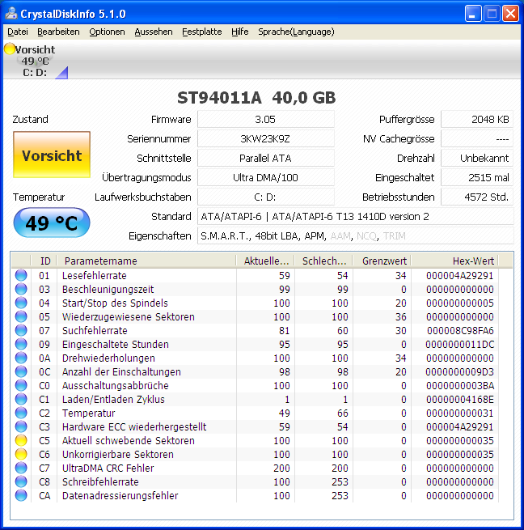This screenshot has height=530, width=524.
Task: Click the CrystalDiskInfo title bar app icon
Action: click(x=11, y=14)
